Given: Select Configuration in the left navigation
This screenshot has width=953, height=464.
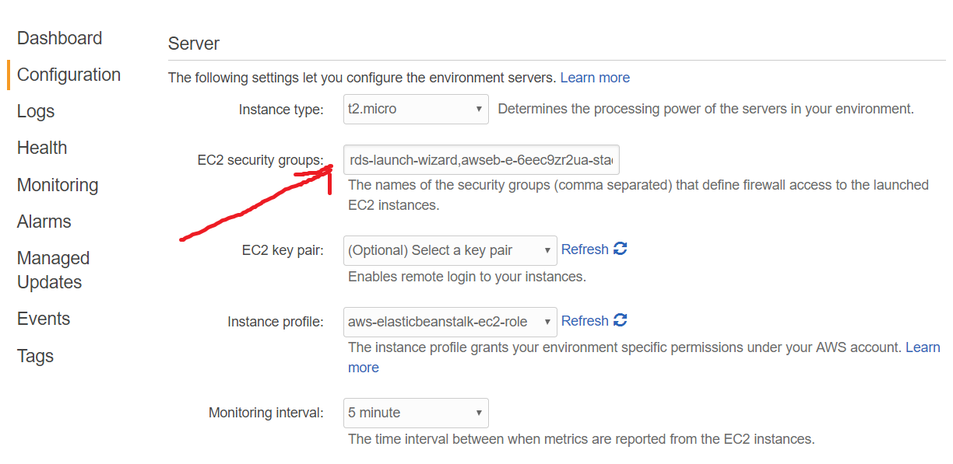Looking at the screenshot, I should 69,75.
